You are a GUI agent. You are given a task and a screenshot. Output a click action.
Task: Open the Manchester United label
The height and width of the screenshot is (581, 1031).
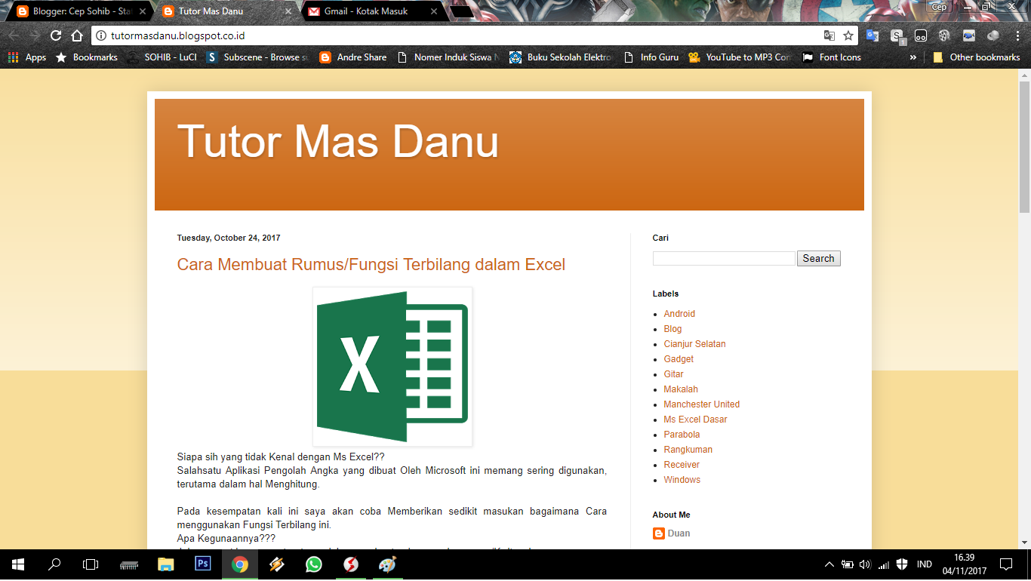[701, 404]
